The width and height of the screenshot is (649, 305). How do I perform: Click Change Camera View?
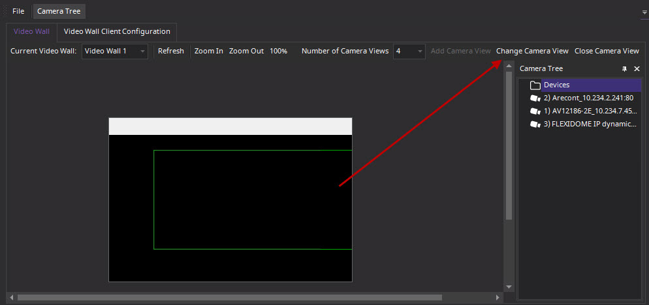532,51
